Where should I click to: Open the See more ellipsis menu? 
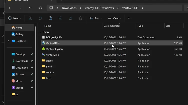point(130,18)
